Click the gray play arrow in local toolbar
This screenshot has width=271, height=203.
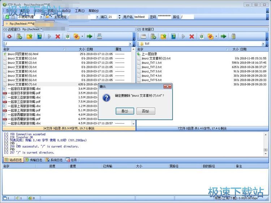pos(183,36)
